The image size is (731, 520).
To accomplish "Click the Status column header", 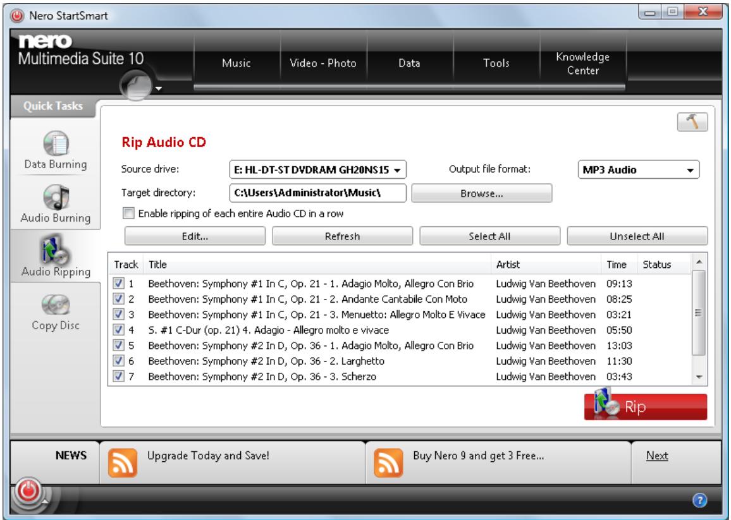I will (x=663, y=265).
